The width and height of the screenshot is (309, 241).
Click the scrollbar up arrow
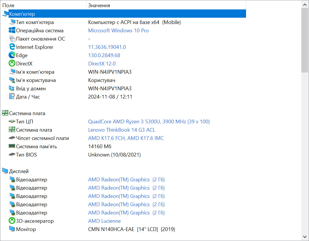(305, 5)
